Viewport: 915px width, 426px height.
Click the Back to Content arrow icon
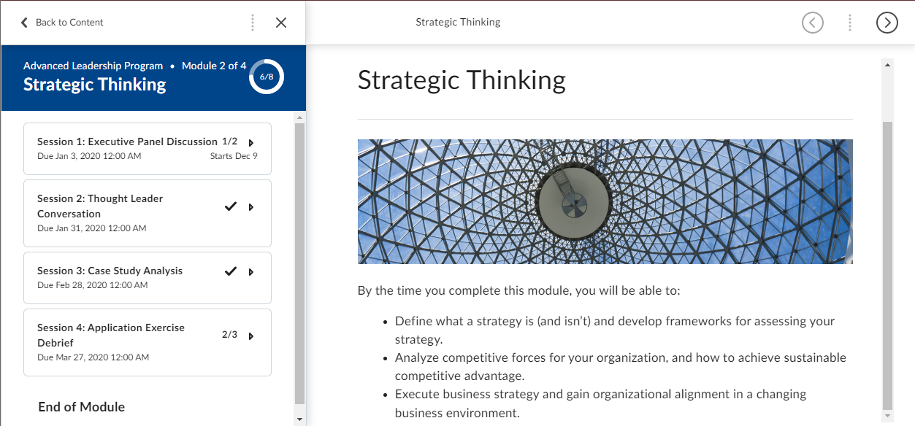(x=24, y=23)
